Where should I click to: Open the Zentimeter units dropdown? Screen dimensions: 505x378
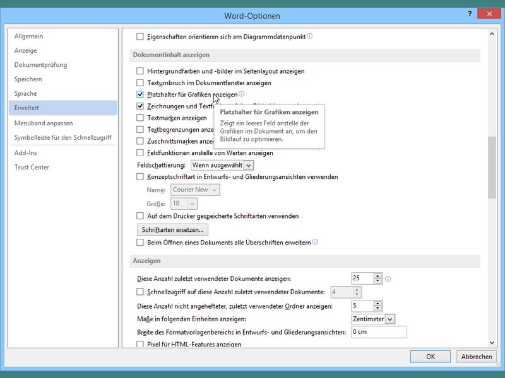[x=390, y=319]
